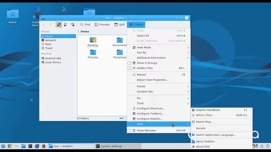Open About KDE

point(221,147)
